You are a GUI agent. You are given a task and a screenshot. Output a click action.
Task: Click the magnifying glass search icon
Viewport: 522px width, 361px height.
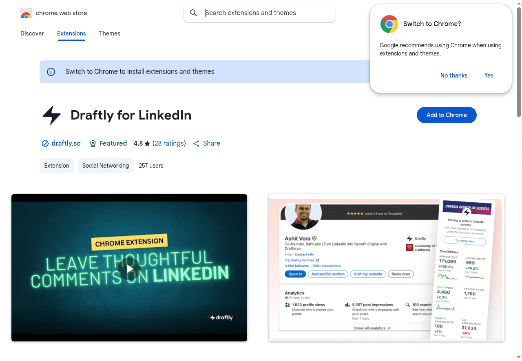[x=194, y=13]
